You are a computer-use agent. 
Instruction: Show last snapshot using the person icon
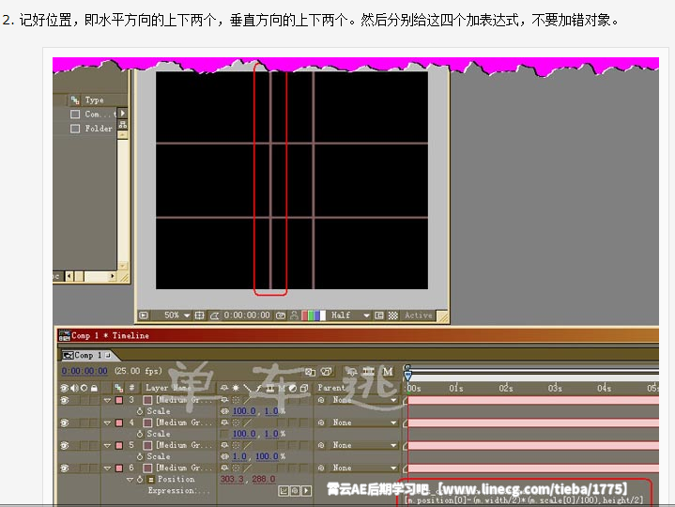(x=294, y=315)
